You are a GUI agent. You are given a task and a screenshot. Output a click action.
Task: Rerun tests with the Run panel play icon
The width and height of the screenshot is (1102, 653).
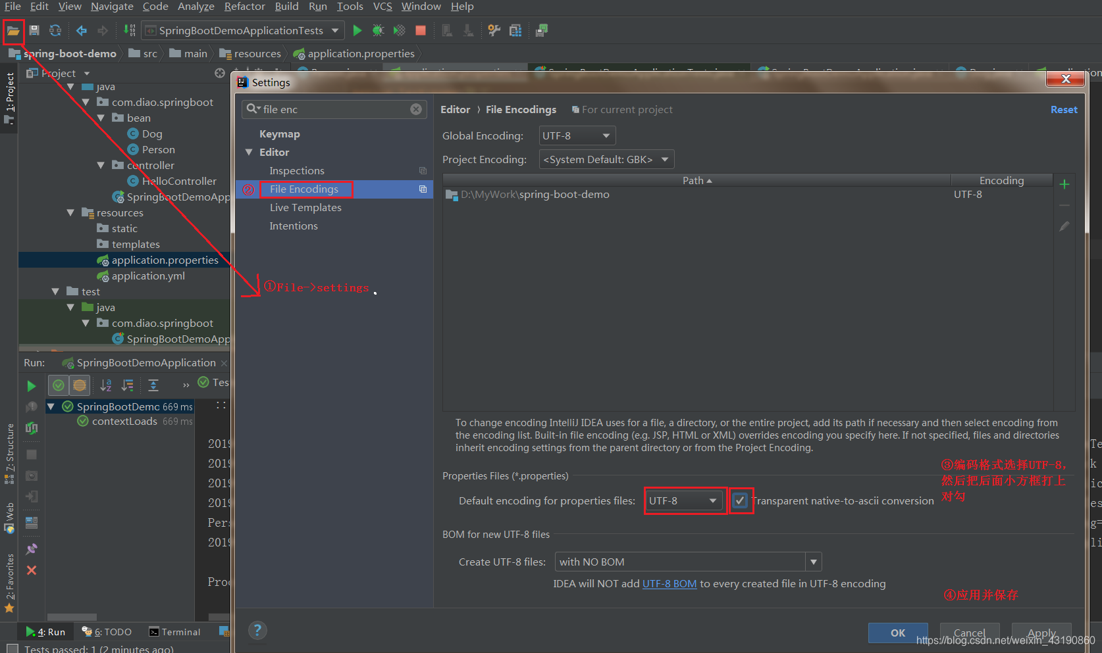[31, 386]
